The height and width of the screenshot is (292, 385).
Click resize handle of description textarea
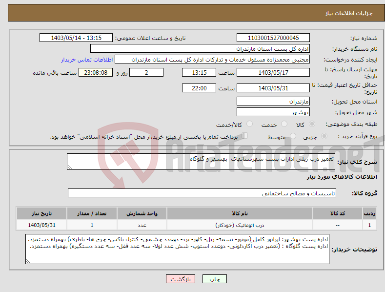(x=69, y=167)
